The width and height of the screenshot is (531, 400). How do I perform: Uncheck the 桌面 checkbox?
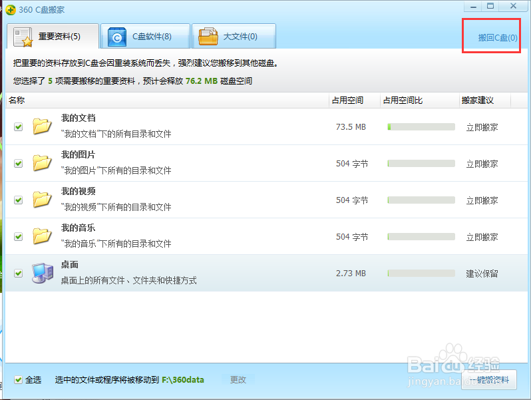click(x=18, y=274)
